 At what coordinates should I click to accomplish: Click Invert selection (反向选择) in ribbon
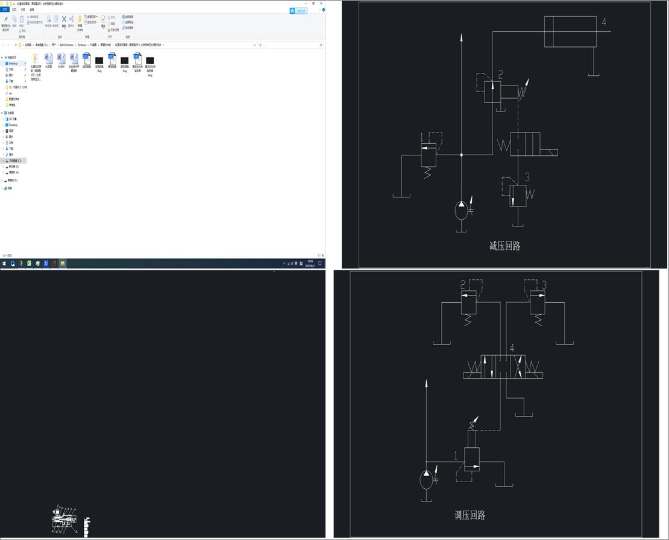coord(128,28)
